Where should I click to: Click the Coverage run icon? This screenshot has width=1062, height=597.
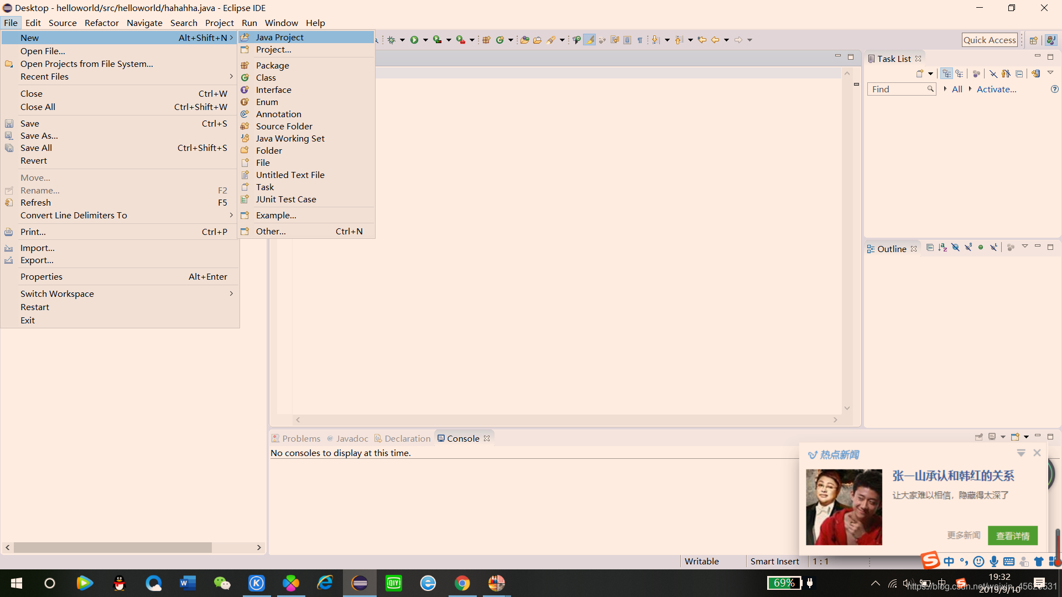click(x=437, y=40)
